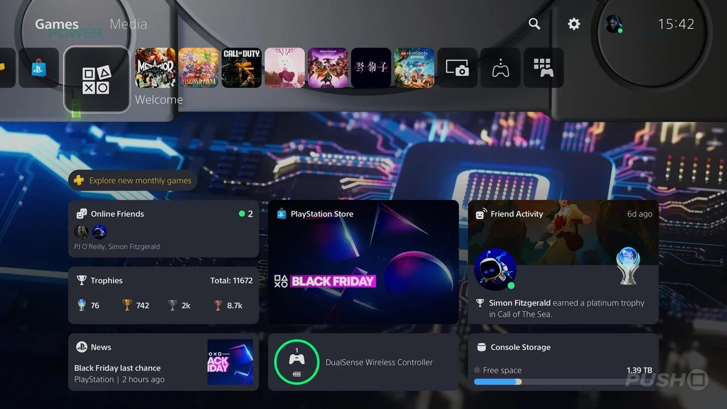Open the Settings gear icon
Viewport: 727px width, 409px height.
[574, 24]
